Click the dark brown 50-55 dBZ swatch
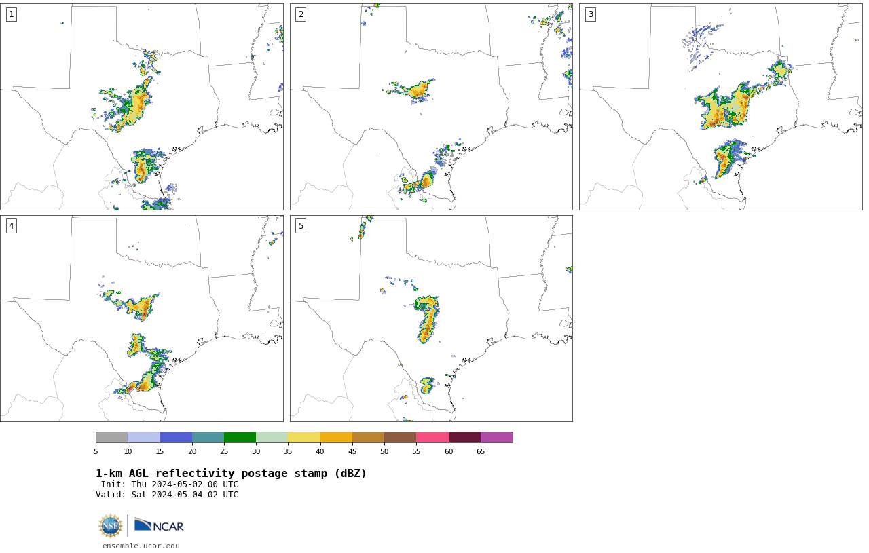 (x=400, y=437)
